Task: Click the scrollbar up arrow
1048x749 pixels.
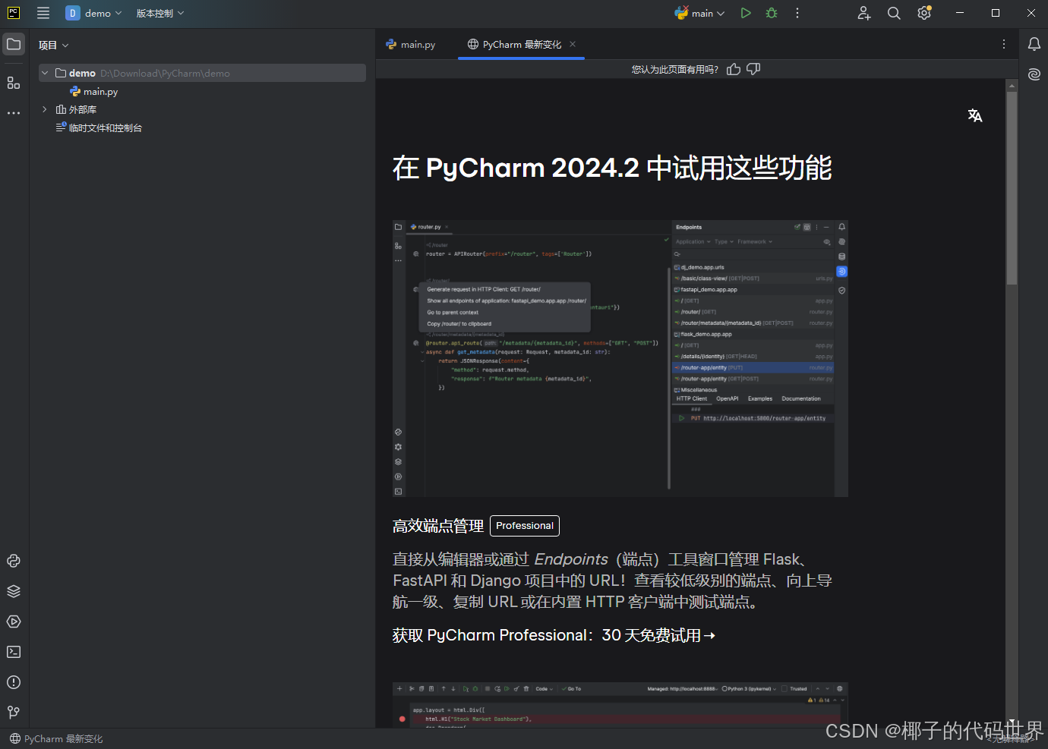Action: coord(1012,86)
